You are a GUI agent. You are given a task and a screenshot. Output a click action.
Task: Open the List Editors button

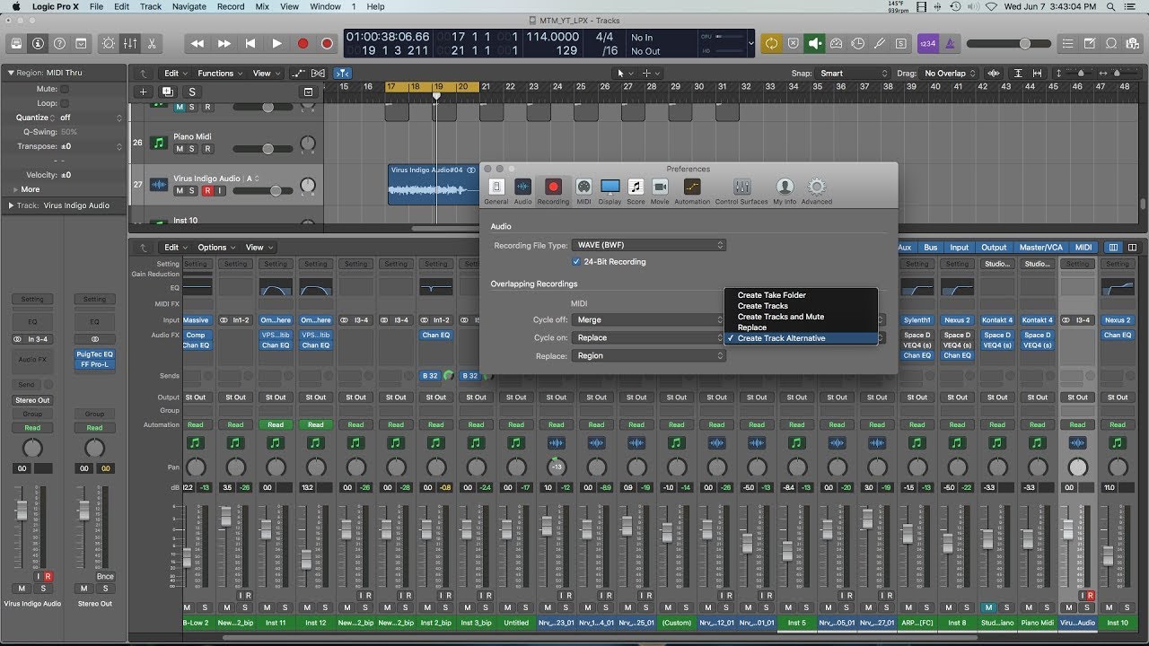click(1067, 43)
